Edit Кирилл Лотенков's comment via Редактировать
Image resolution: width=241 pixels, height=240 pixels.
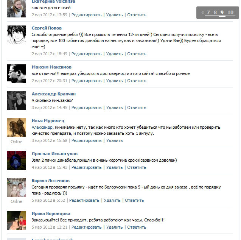click(x=84, y=200)
